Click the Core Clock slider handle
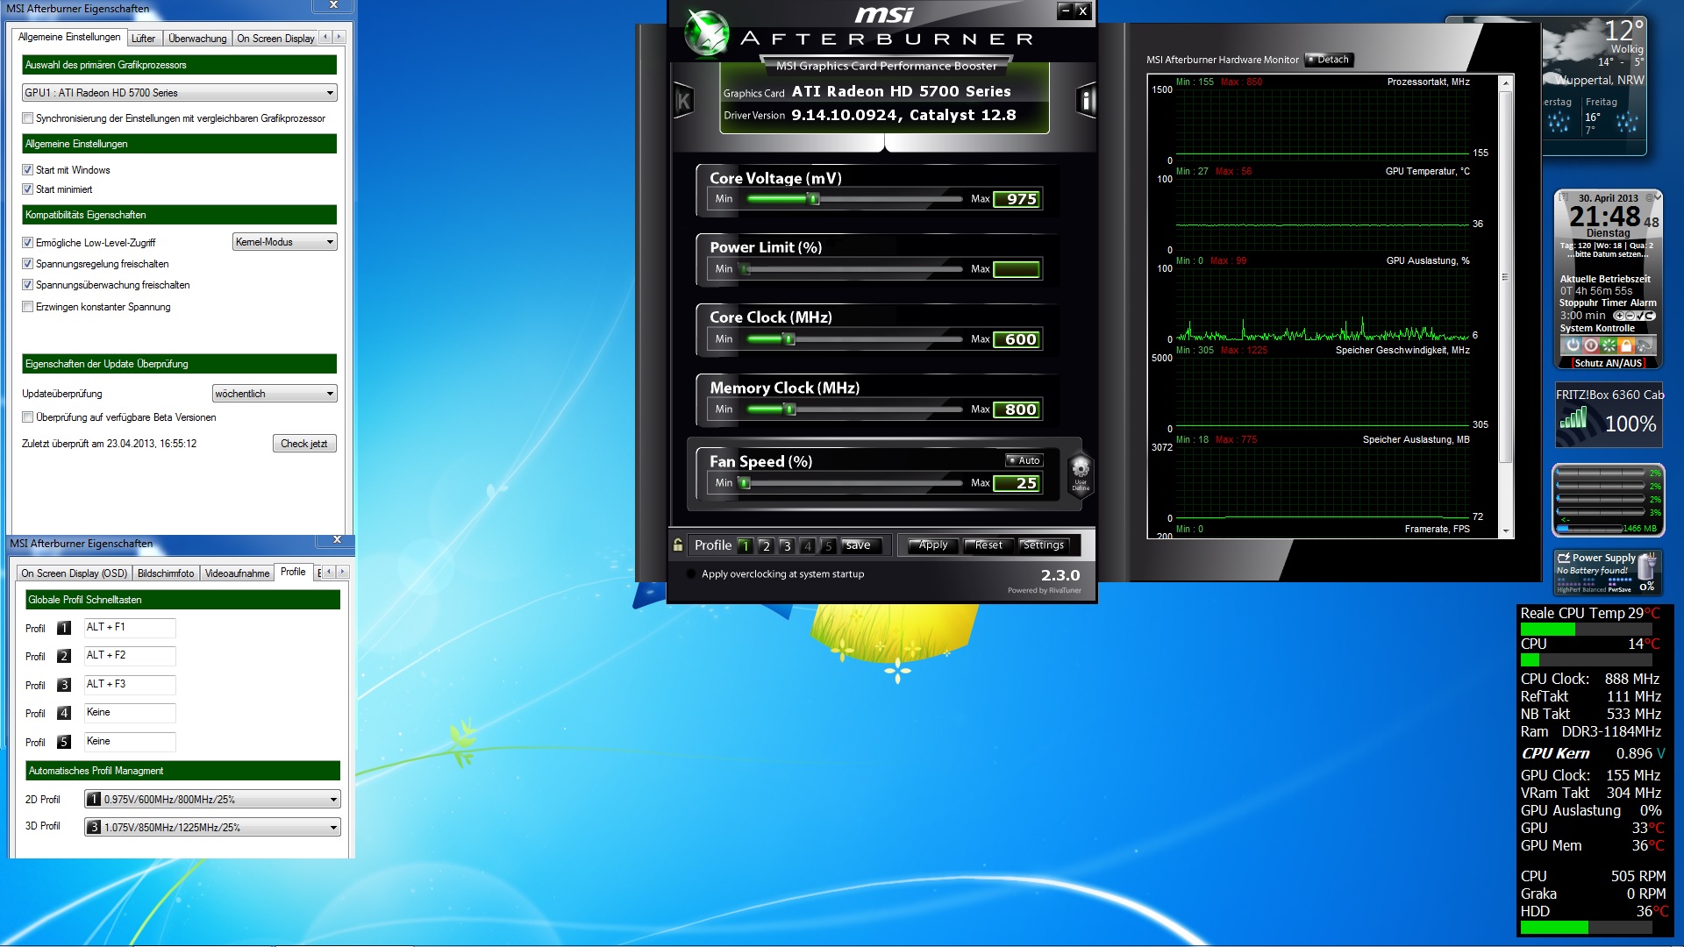Viewport: 1684px width, 947px height. 789,339
